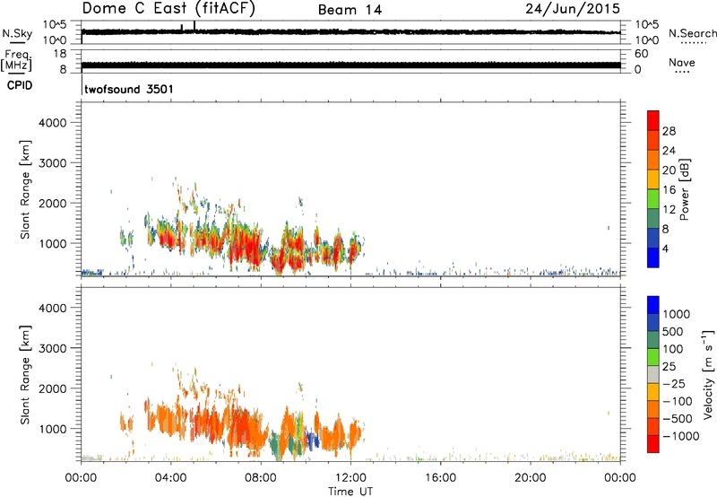Click the date '24/Jun/2015'
This screenshot has height=497, width=717.
pyautogui.click(x=573, y=9)
